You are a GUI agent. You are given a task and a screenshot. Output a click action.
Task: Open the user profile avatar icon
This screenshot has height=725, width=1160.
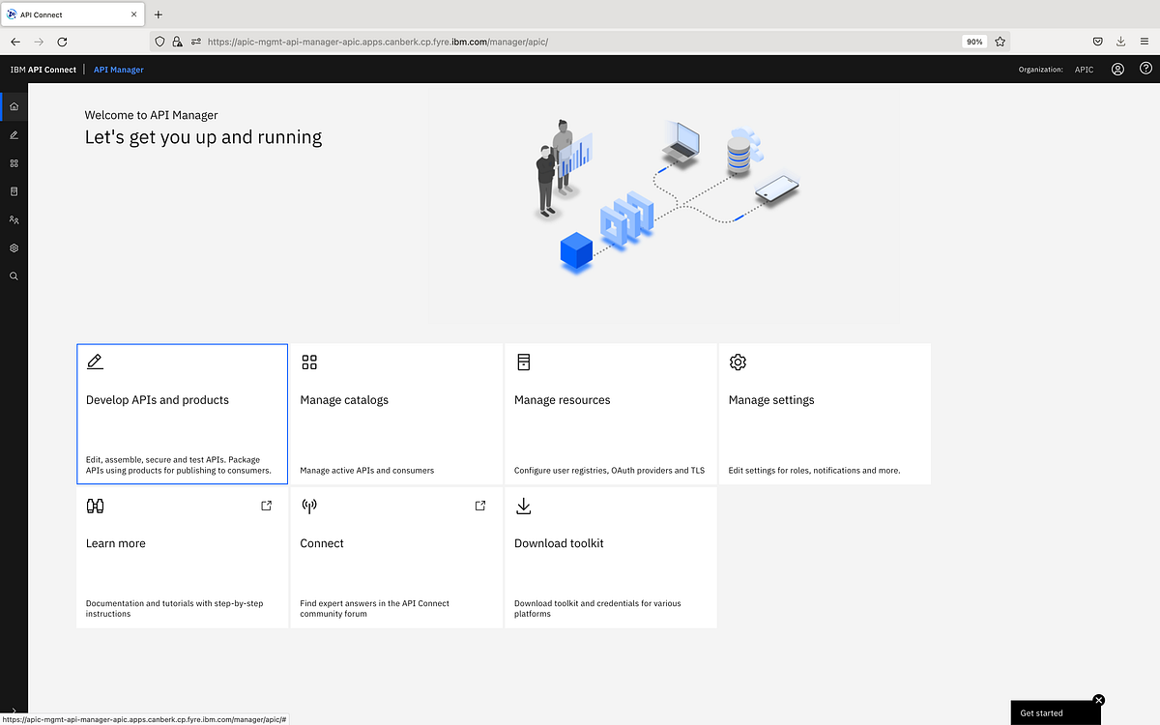(x=1117, y=69)
